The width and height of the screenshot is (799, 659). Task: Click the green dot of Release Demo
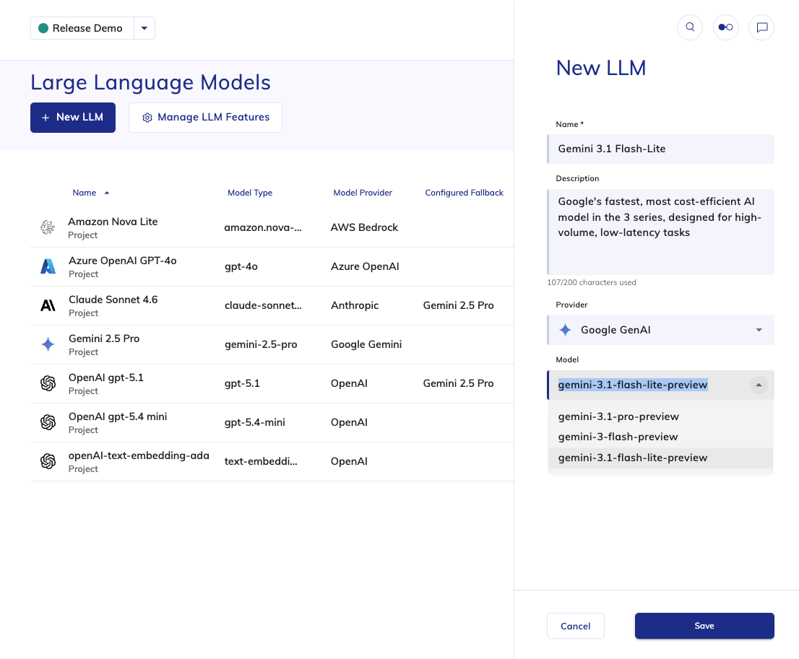click(x=43, y=28)
